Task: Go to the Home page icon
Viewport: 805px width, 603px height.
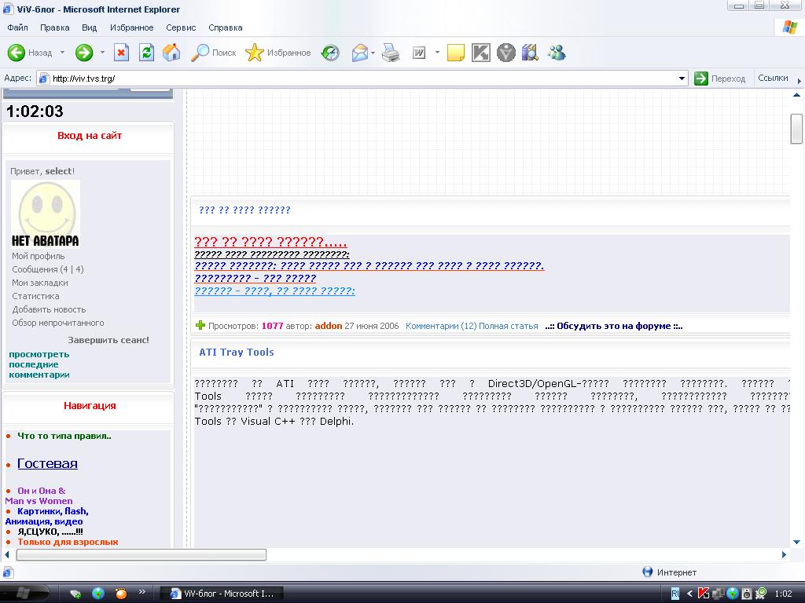Action: click(x=171, y=53)
